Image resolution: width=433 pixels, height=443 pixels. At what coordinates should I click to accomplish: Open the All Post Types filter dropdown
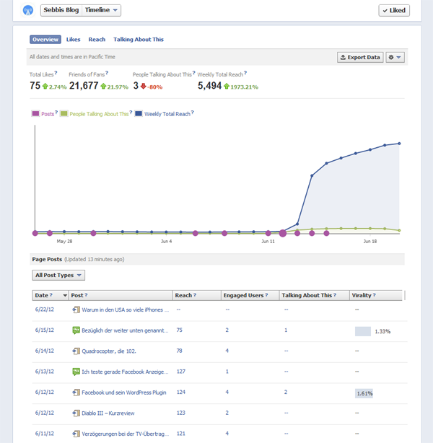59,275
